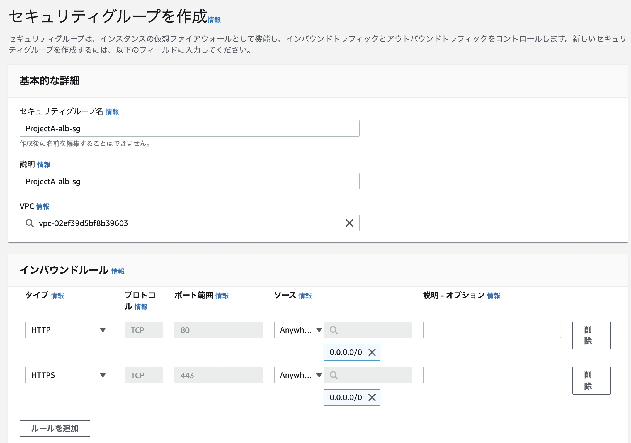Viewport: 631px width, 443px height.
Task: Click search icon in HTTPS source field
Action: (334, 375)
